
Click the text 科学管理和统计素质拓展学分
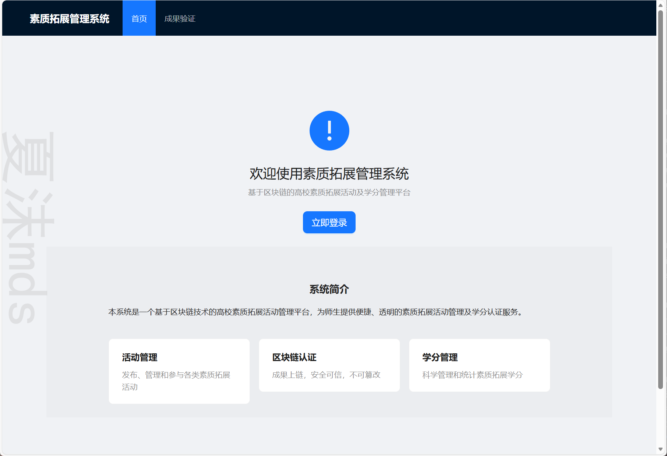tap(472, 375)
